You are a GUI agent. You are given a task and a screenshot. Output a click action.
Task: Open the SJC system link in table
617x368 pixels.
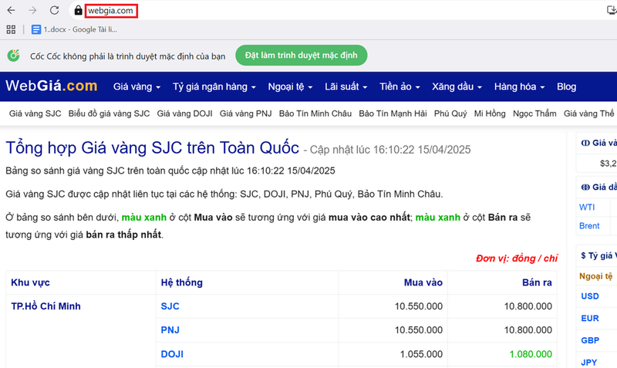pyautogui.click(x=170, y=306)
